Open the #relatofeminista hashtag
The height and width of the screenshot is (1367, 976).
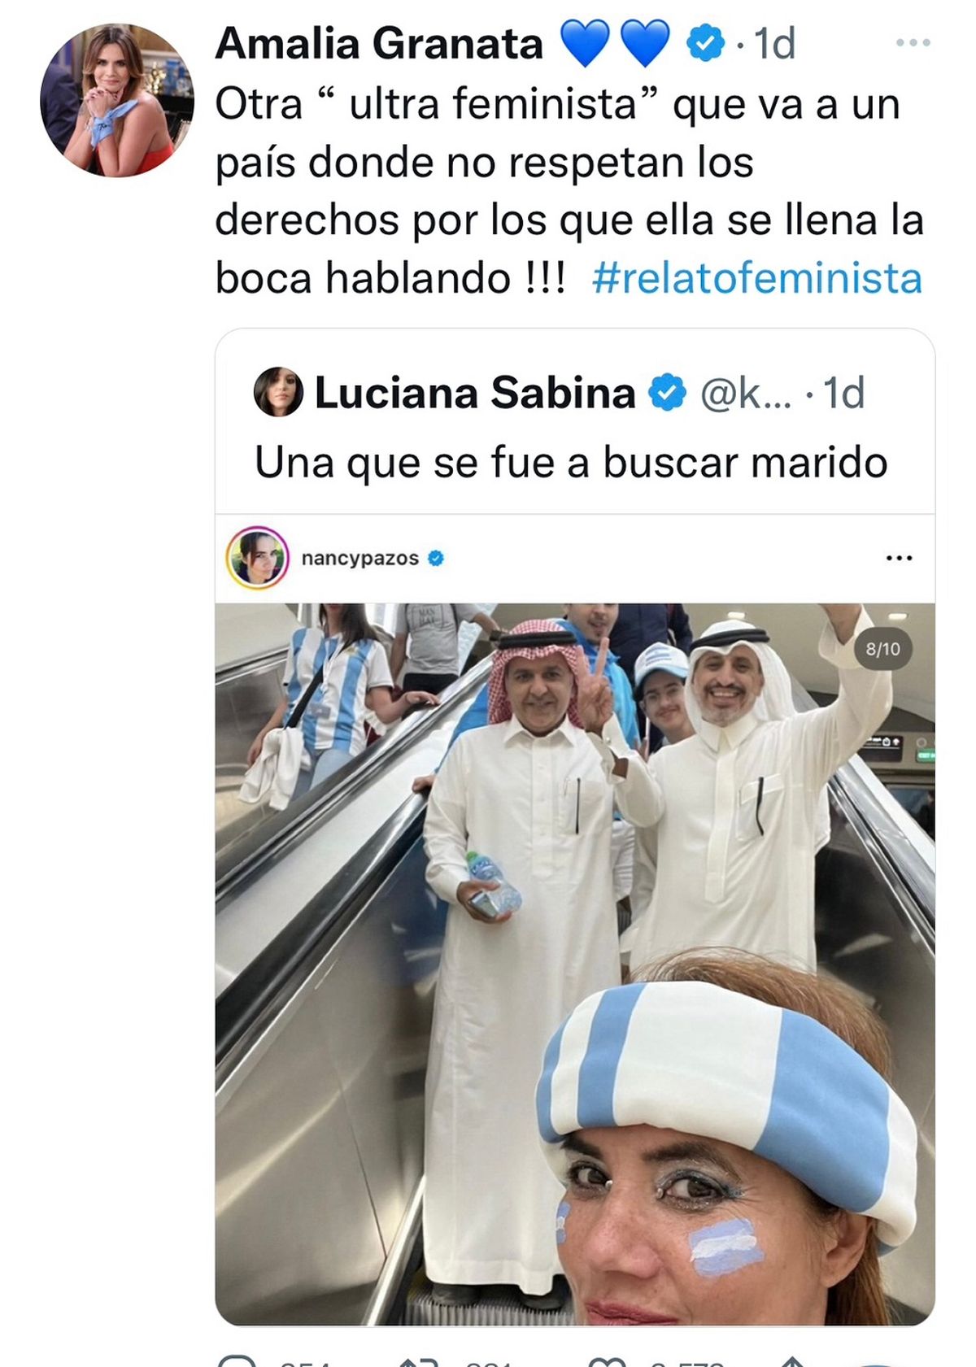tap(757, 278)
